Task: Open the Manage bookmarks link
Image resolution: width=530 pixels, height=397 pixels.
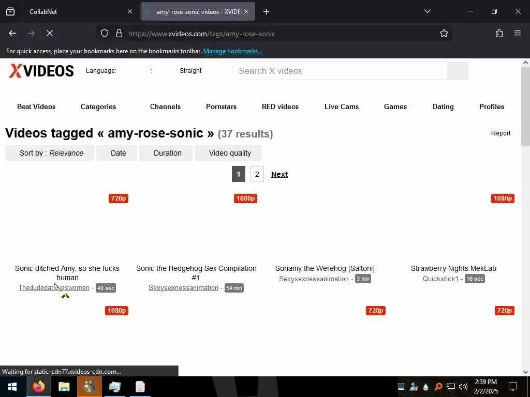Action: [232, 51]
